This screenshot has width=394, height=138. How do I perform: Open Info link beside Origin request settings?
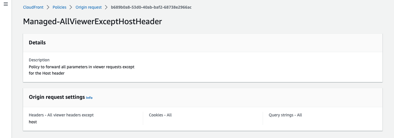click(89, 98)
